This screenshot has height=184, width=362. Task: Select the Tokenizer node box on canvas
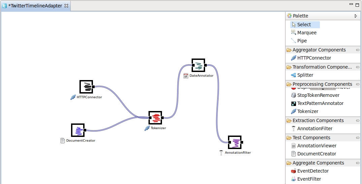155,118
